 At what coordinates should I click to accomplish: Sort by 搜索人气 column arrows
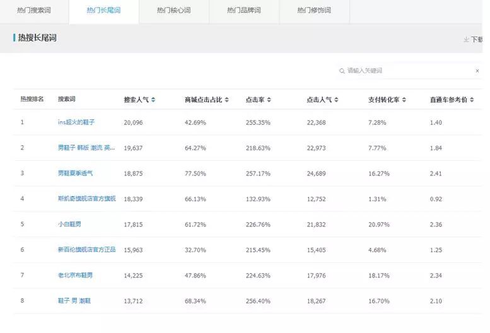153,100
